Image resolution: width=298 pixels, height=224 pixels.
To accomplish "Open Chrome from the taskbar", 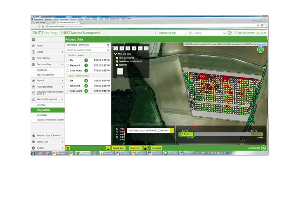I will [78, 153].
